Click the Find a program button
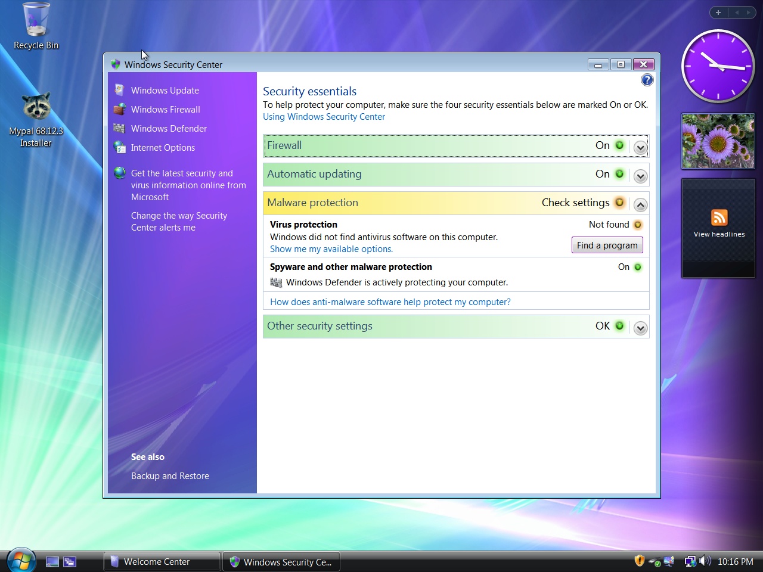This screenshot has height=572, width=763. 607,245
